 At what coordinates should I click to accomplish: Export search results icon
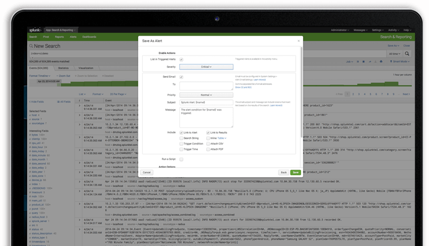pos(376,62)
